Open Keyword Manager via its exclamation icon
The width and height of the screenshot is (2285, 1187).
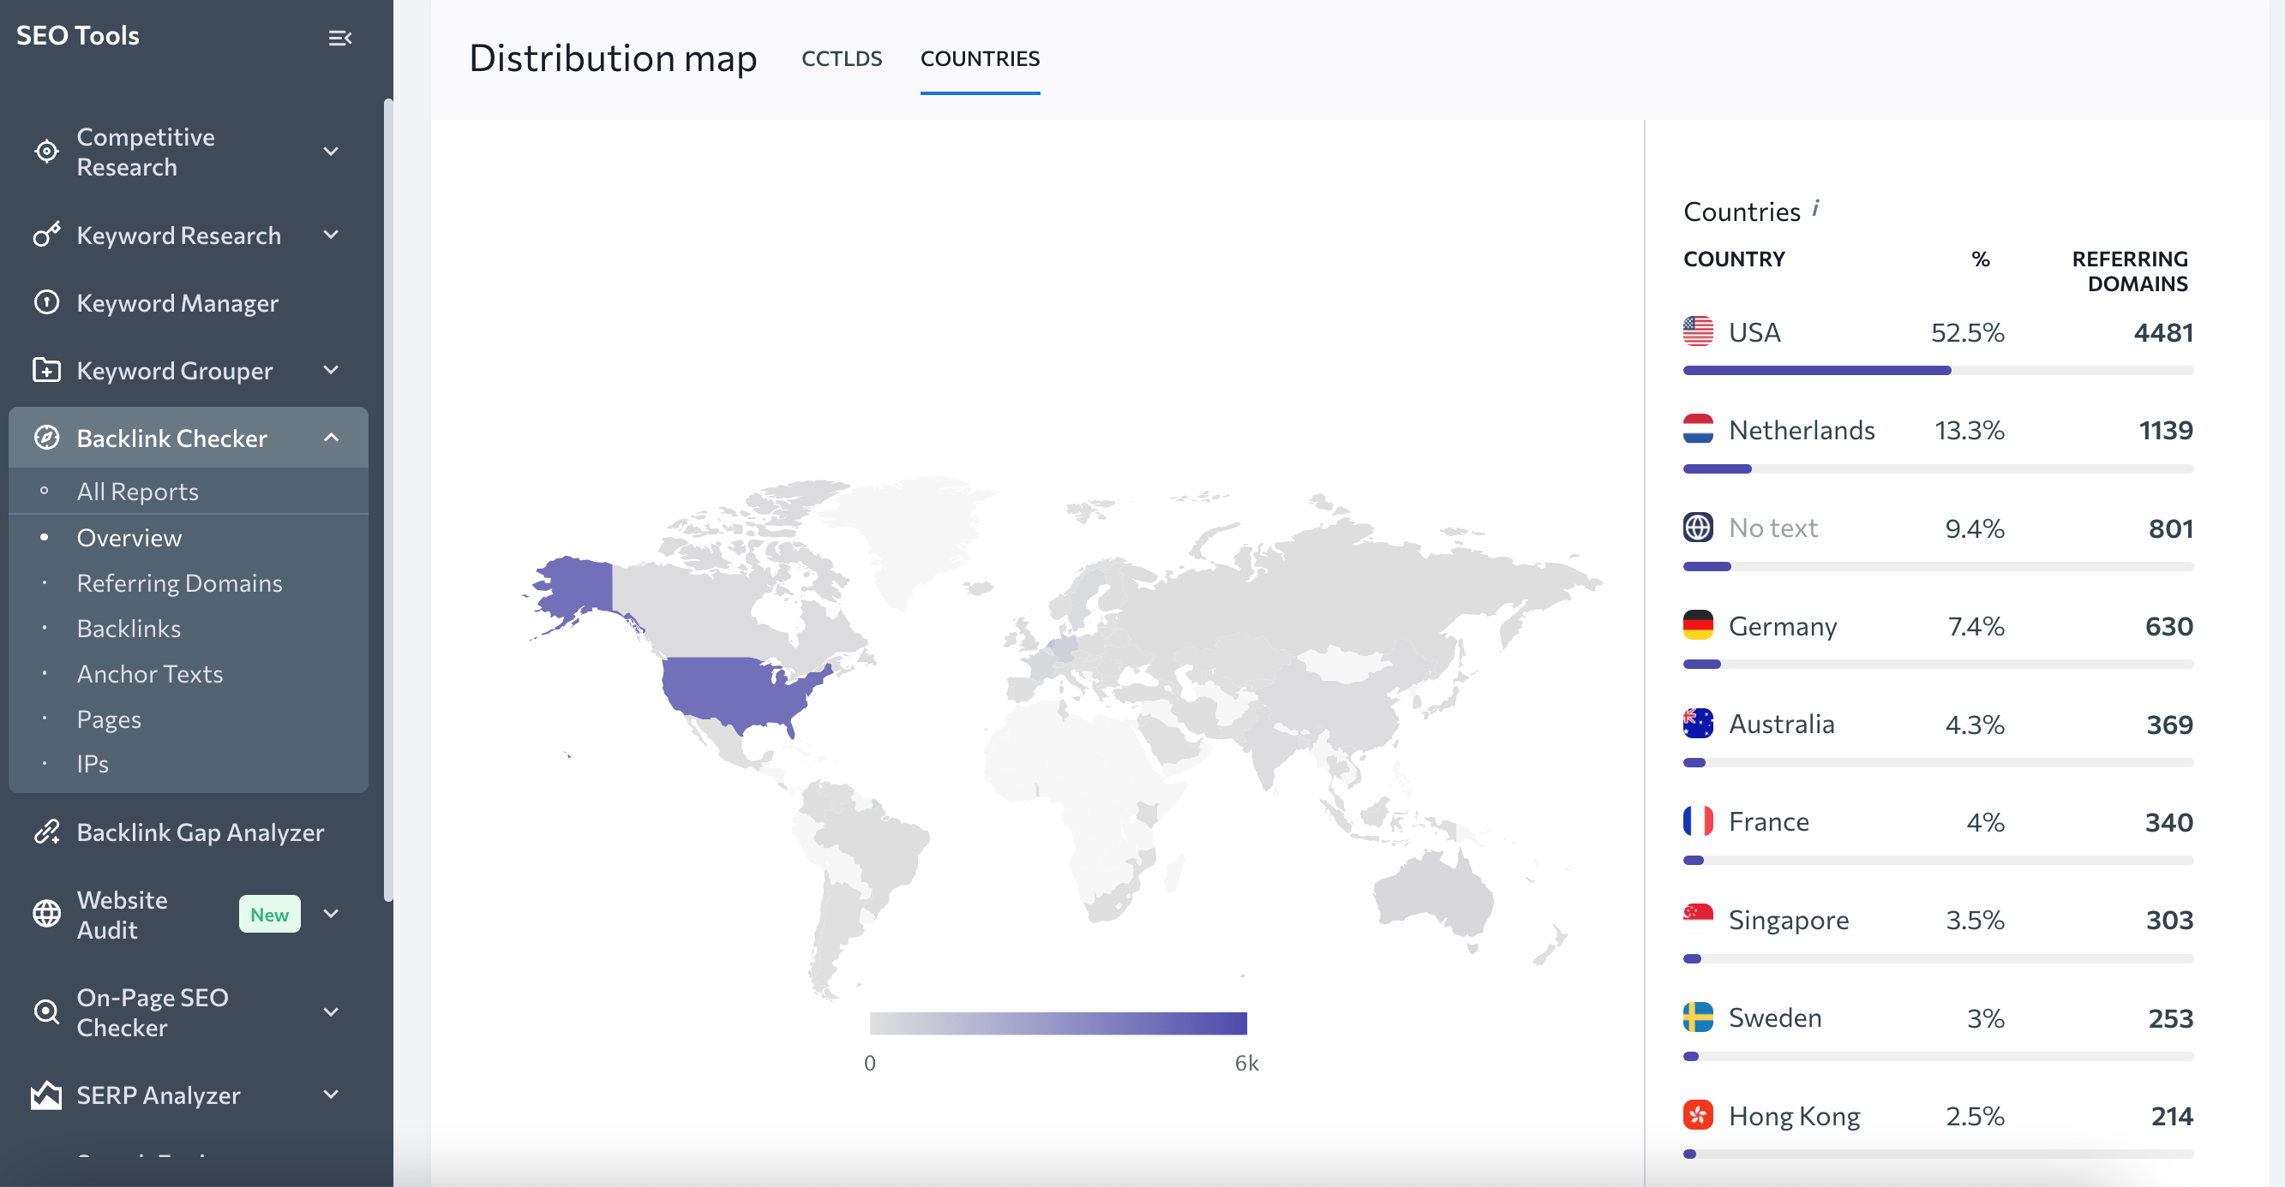[47, 302]
